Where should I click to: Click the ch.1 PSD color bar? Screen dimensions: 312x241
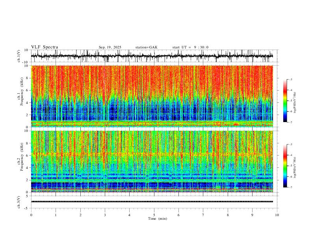pyautogui.click(x=285, y=100)
